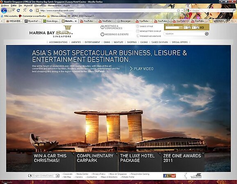Open the Nights dropdown
This screenshot has height=184, width=237.
tap(187, 28)
